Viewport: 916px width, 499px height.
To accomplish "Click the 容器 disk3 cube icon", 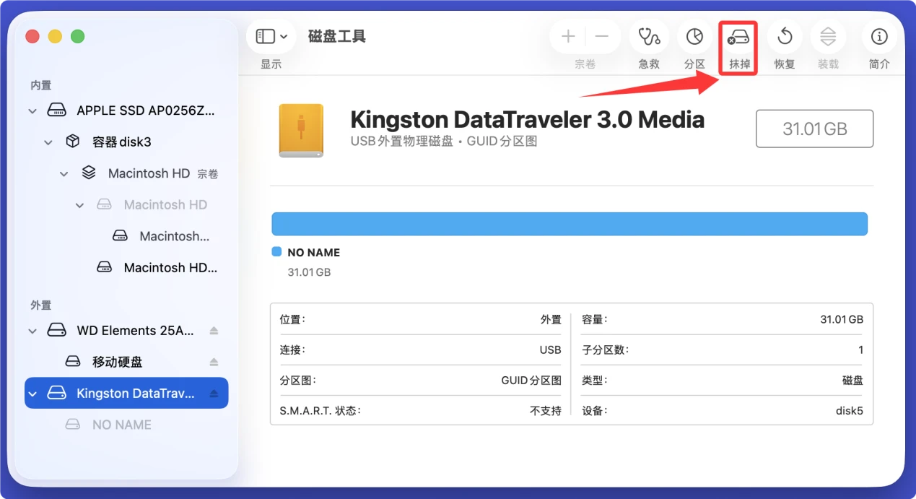I will point(73,142).
